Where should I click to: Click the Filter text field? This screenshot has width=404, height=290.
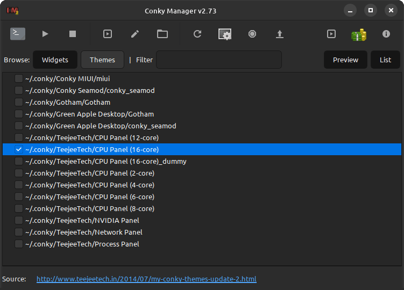[219, 60]
